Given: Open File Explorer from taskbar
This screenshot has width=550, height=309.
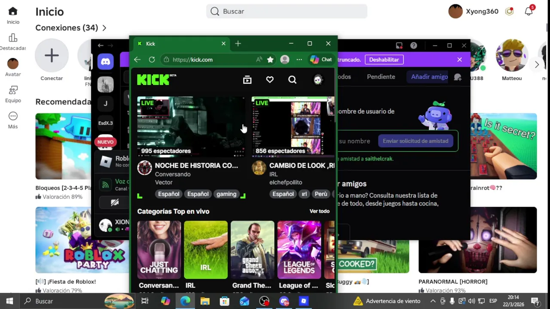Looking at the screenshot, I should pyautogui.click(x=205, y=301).
